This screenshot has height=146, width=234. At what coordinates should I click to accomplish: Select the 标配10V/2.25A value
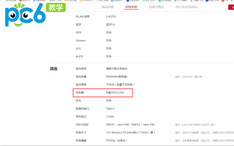[115, 93]
